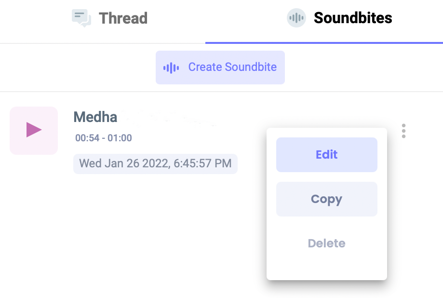The width and height of the screenshot is (443, 298).
Task: Click the 00:54 - 01:00 time range
Action: tap(103, 137)
